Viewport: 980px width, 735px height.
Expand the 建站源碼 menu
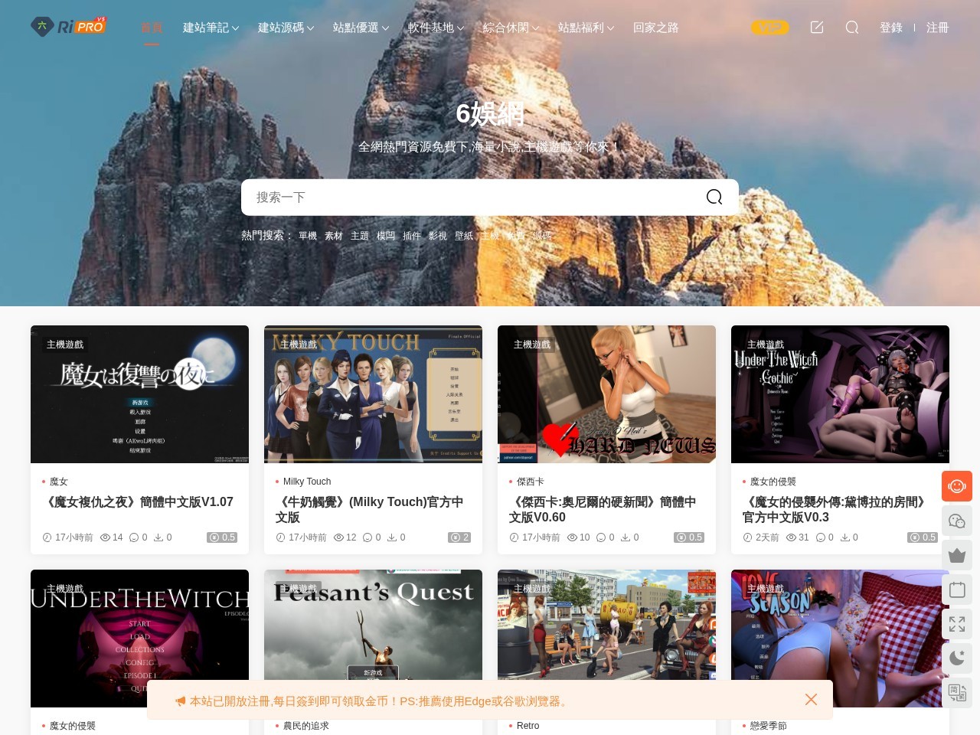[x=286, y=28]
